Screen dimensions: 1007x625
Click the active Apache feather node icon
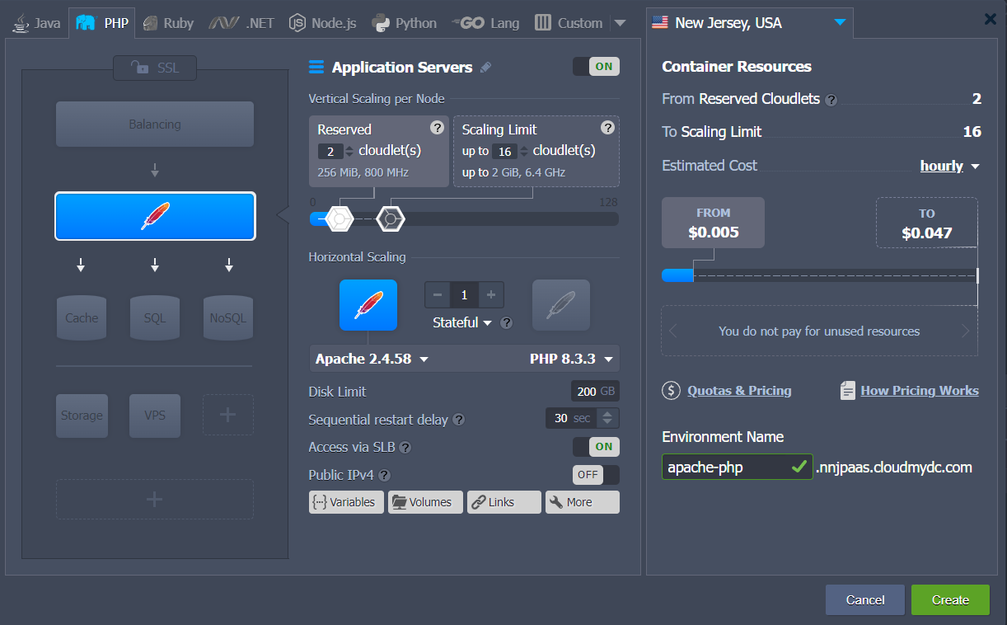coord(368,305)
